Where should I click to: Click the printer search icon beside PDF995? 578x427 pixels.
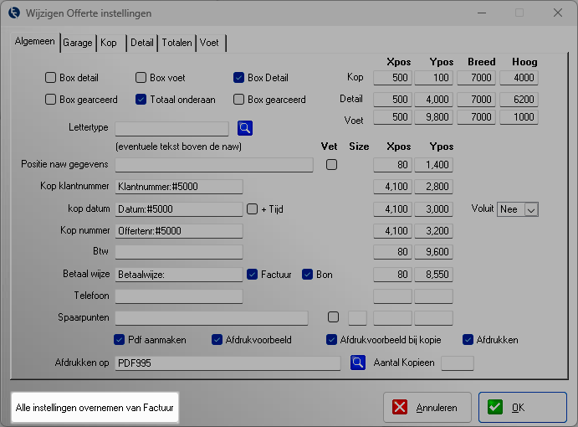tap(358, 363)
